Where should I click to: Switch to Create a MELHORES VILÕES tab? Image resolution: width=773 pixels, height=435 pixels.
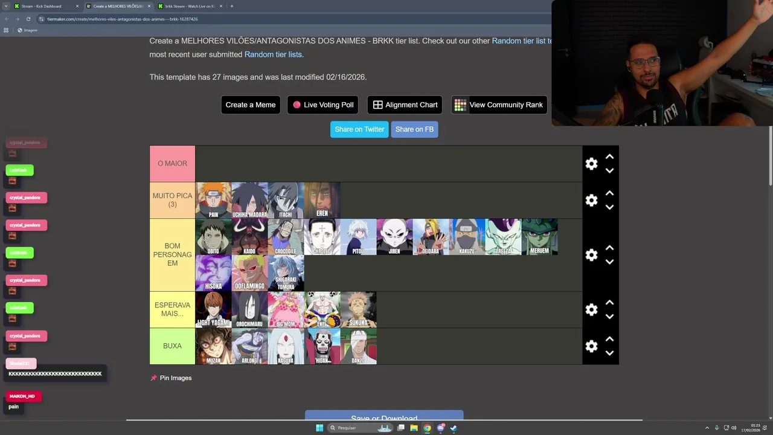[118, 6]
